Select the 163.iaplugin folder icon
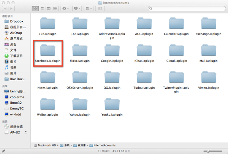Screen dimensions: 228x154 80,23
